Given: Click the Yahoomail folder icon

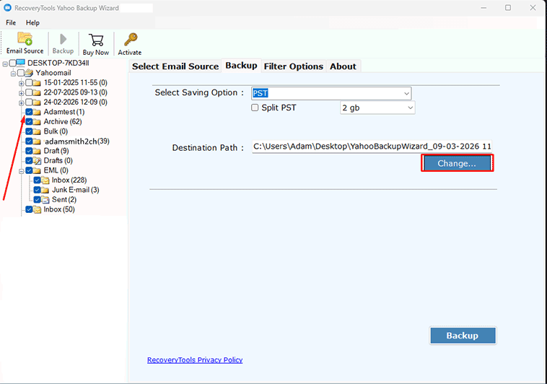Looking at the screenshot, I should pyautogui.click(x=29, y=73).
